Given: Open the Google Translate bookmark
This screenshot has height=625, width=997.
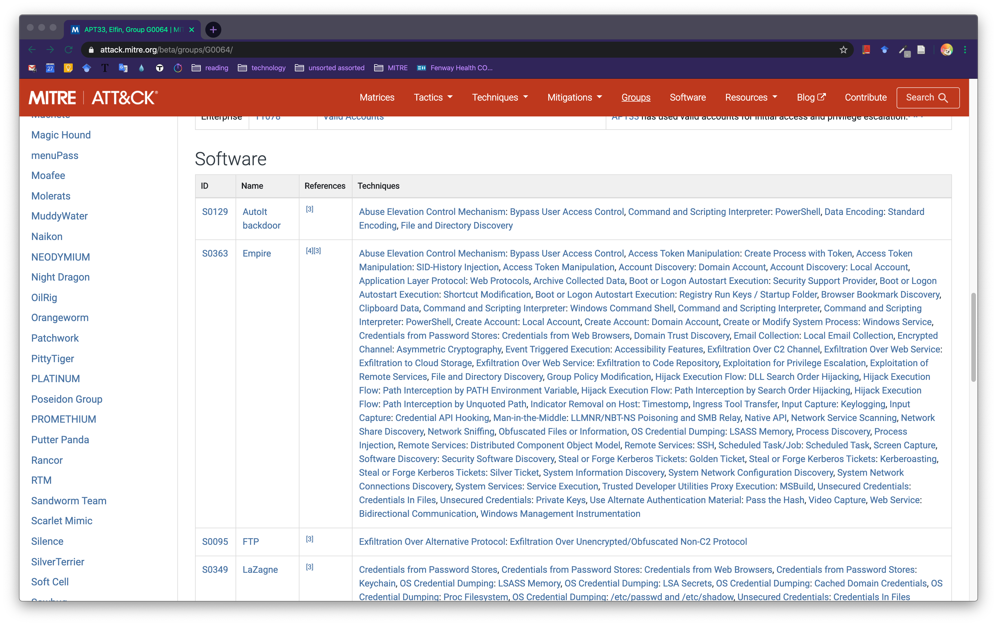Looking at the screenshot, I should coord(123,68).
